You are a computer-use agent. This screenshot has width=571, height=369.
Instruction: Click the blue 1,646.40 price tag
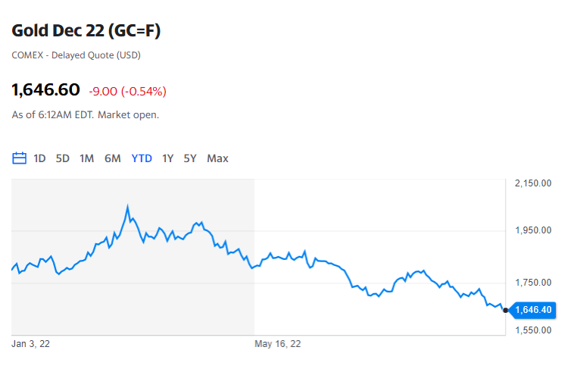coord(533,310)
